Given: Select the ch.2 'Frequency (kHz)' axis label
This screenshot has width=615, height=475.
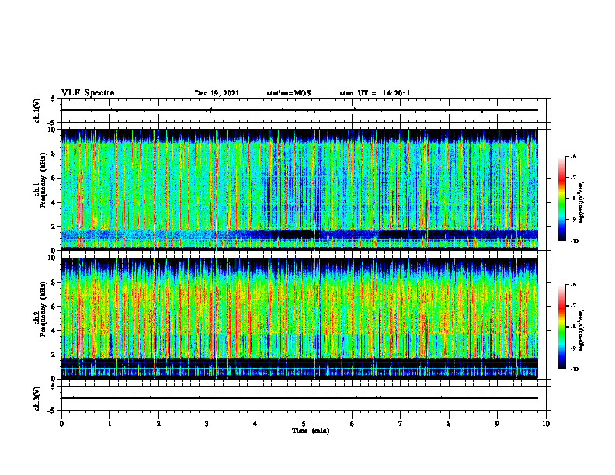Looking at the screenshot, I should (43, 310).
